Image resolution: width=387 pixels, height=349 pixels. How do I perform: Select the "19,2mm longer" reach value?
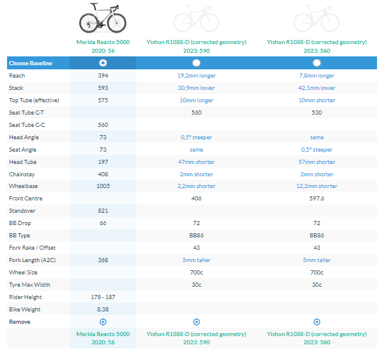197,76
